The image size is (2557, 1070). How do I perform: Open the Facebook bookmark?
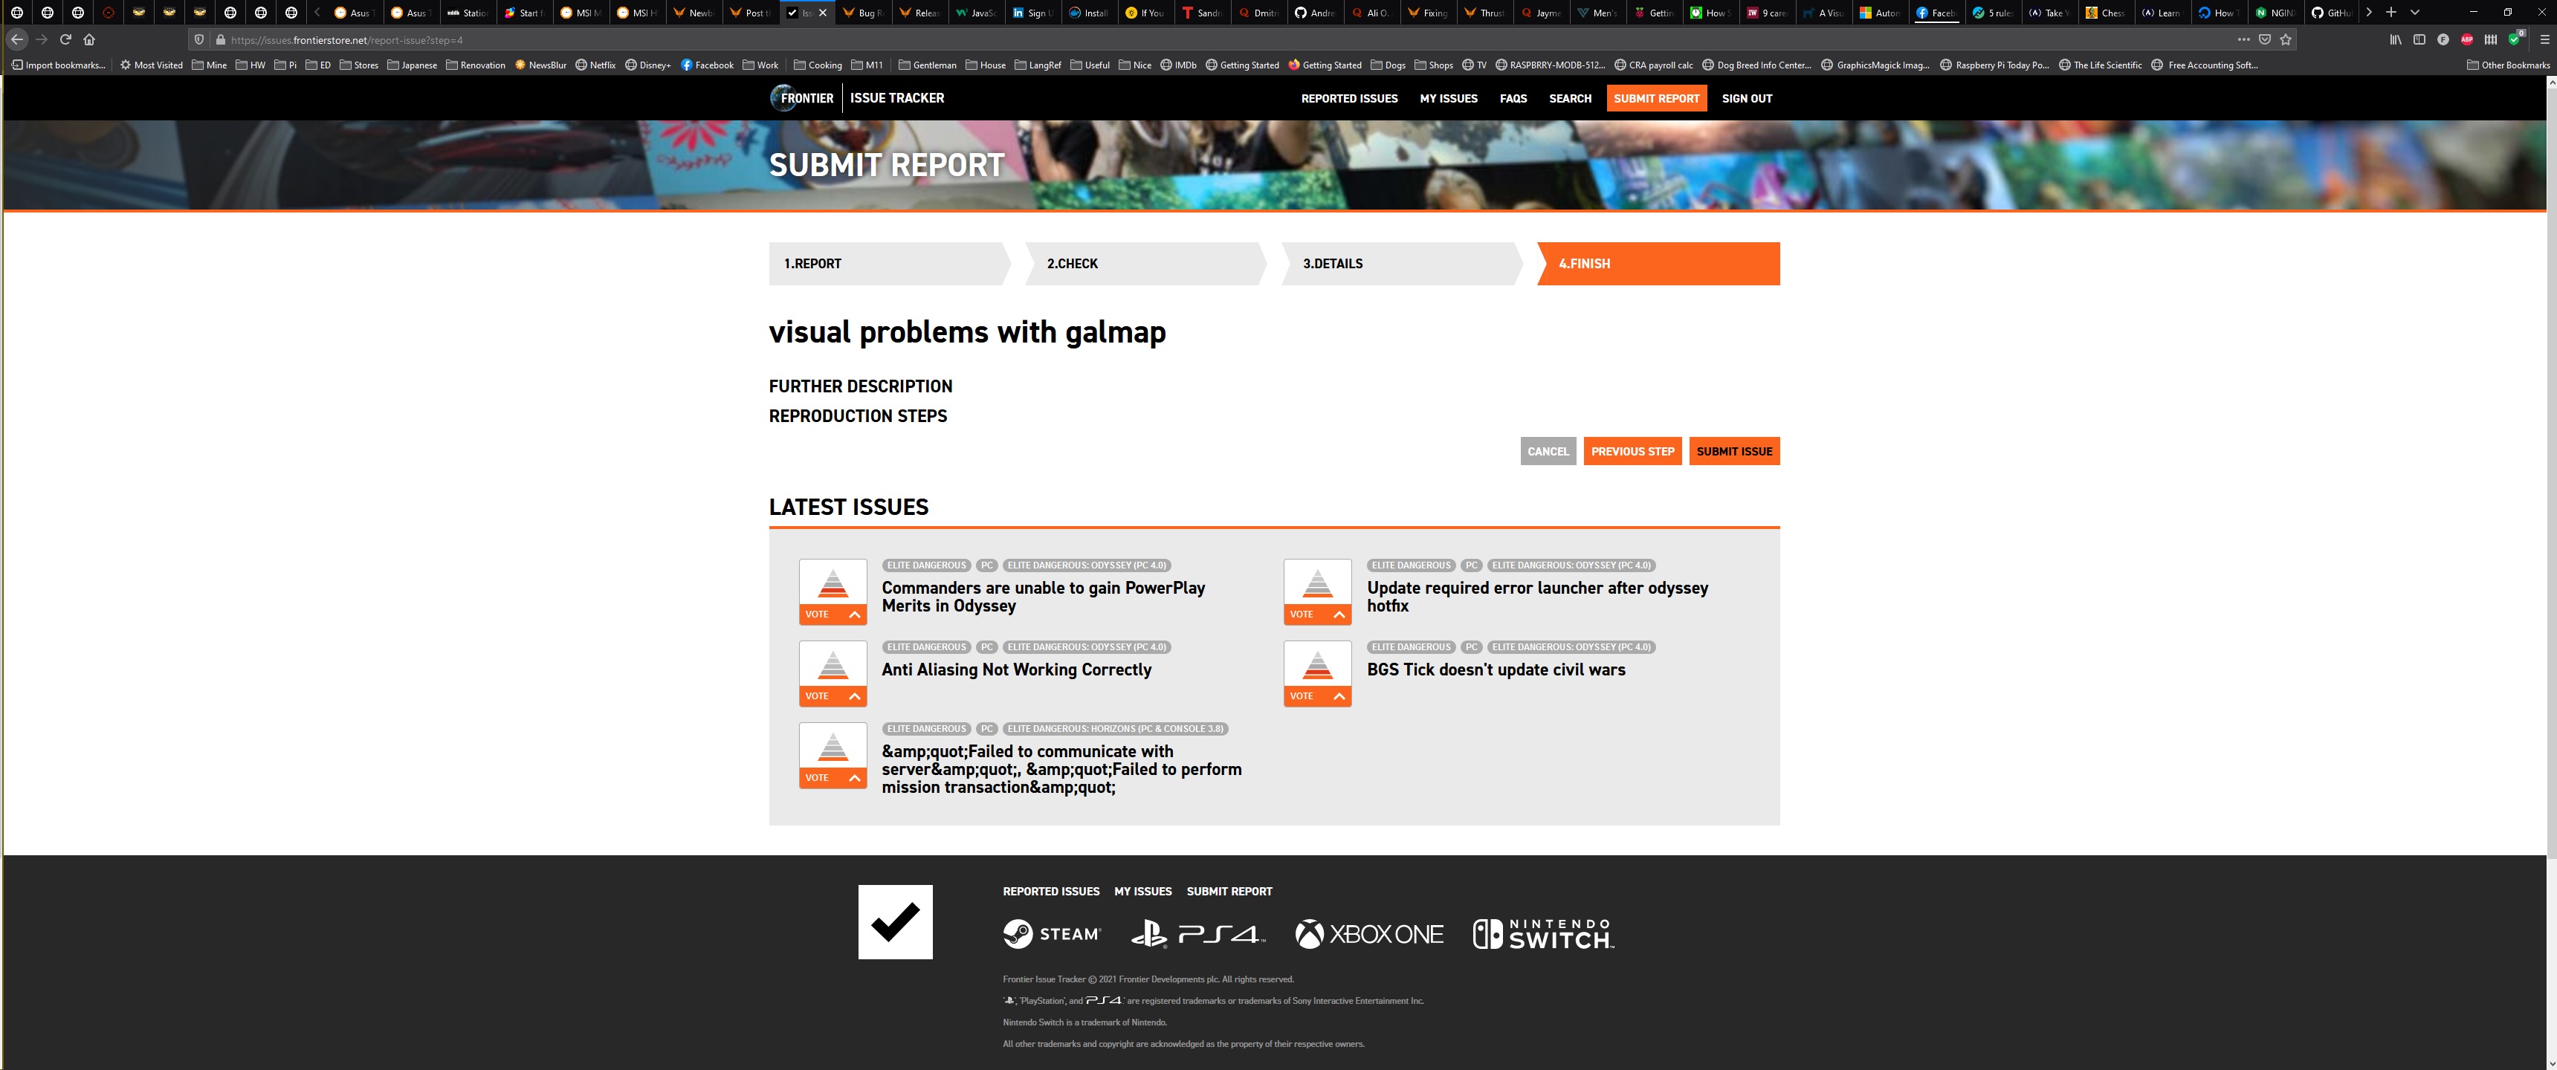[x=707, y=65]
